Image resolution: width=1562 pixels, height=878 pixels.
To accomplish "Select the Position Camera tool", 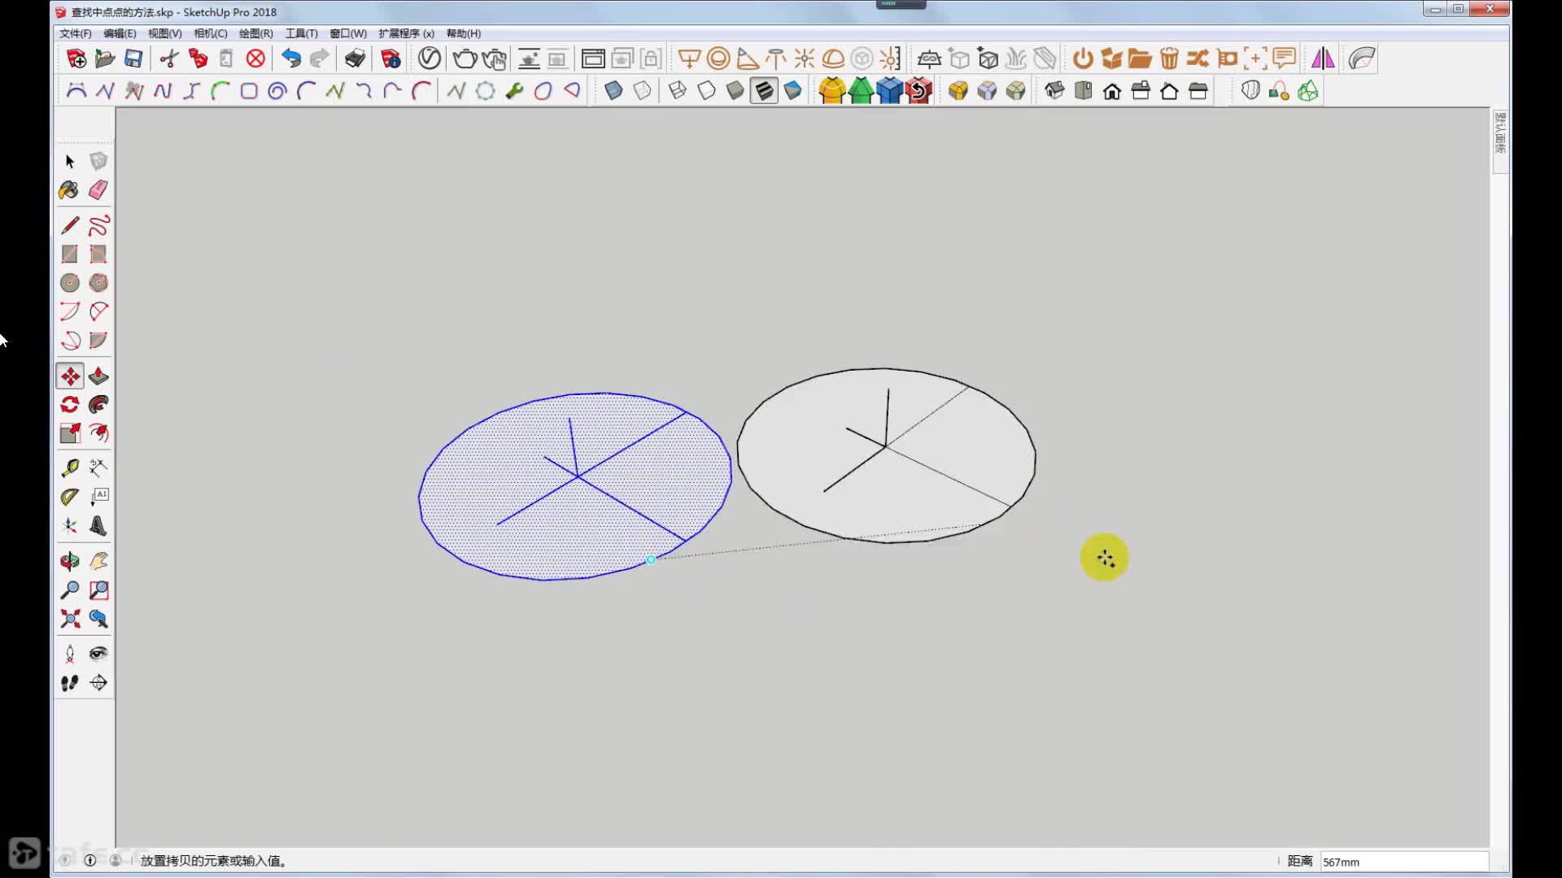I will [x=70, y=654].
